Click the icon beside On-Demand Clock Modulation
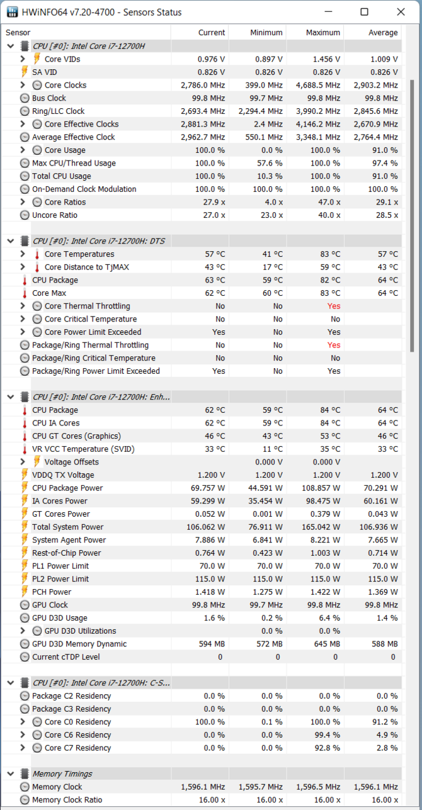The image size is (422, 810). 25,189
